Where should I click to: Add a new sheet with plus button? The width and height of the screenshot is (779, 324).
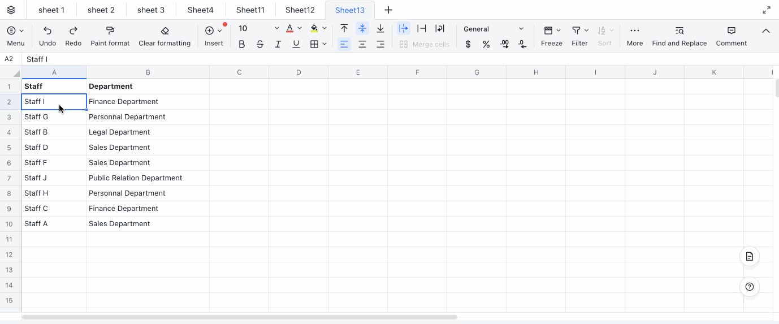tap(388, 10)
